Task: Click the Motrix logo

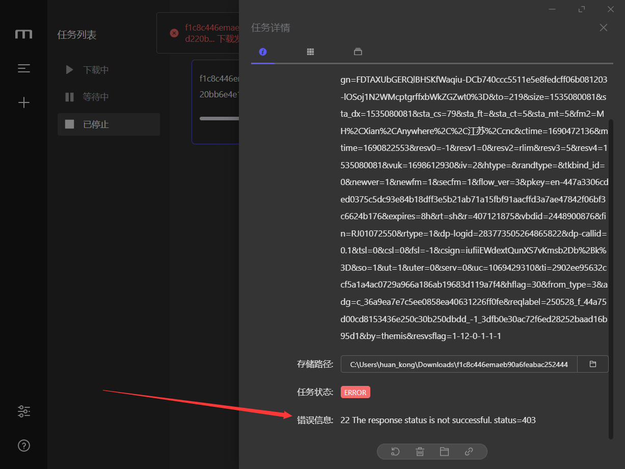Action: (23, 34)
